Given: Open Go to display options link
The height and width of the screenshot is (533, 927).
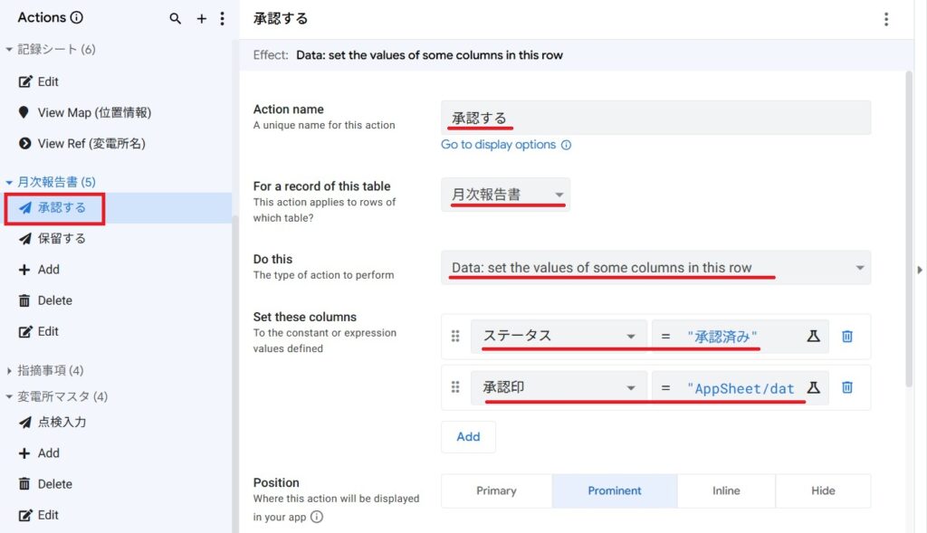Looking at the screenshot, I should coord(499,145).
